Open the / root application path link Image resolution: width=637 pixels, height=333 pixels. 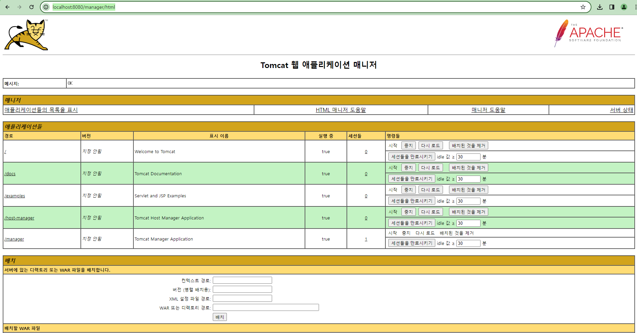pos(5,152)
